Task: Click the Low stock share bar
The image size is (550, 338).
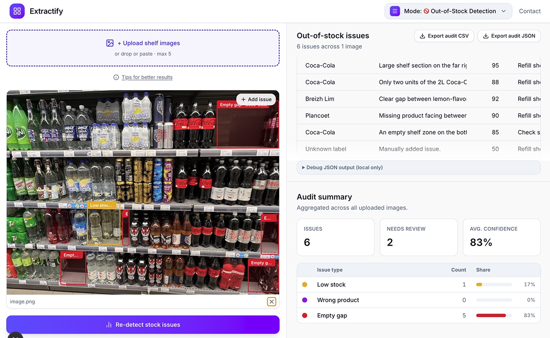Action: click(494, 285)
